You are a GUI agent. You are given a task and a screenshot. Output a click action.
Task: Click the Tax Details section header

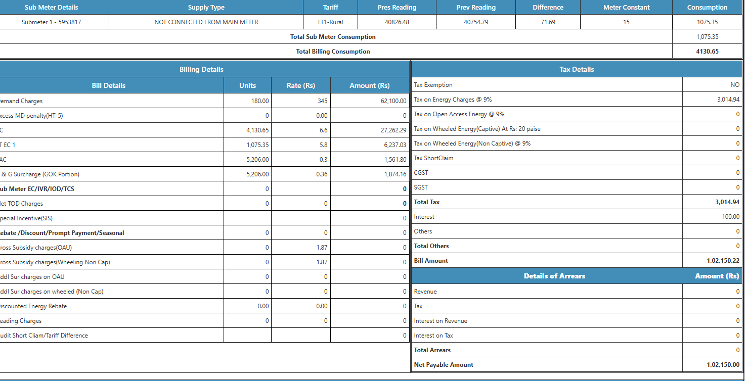pos(577,69)
